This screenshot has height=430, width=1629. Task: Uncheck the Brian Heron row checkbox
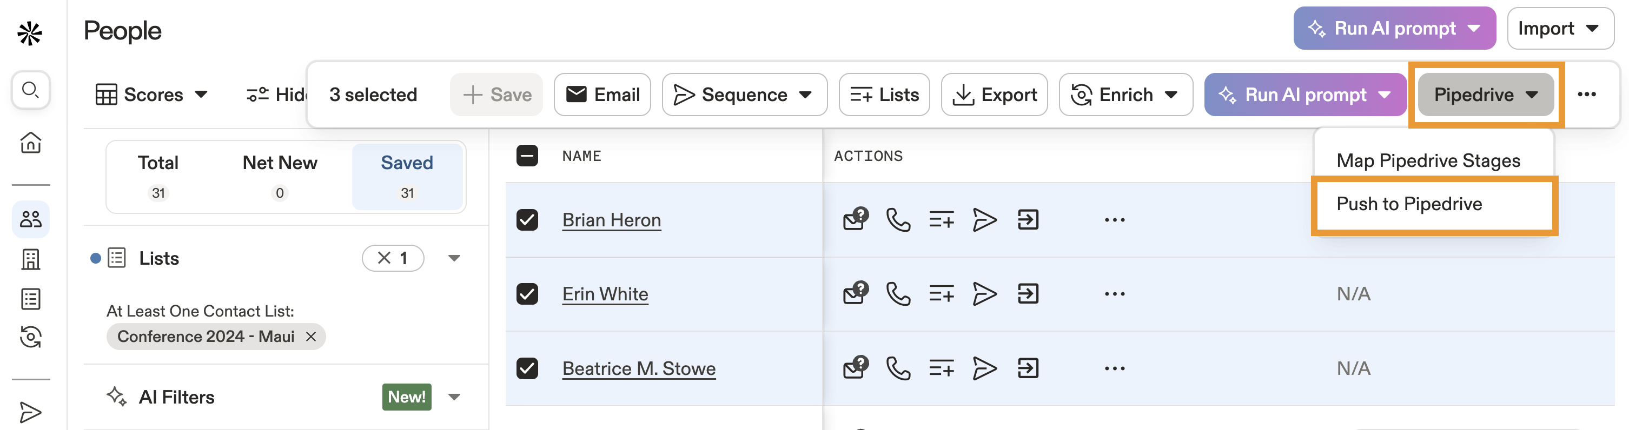tap(527, 220)
